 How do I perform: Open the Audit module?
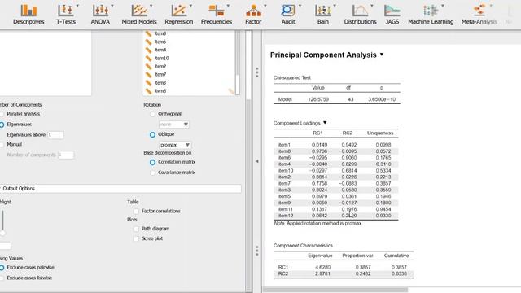[288, 15]
